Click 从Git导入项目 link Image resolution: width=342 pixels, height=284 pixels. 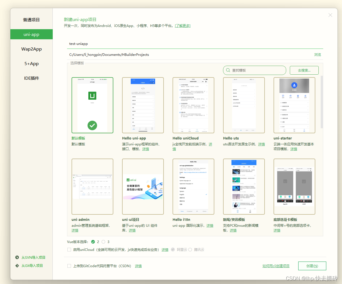pos(32,265)
